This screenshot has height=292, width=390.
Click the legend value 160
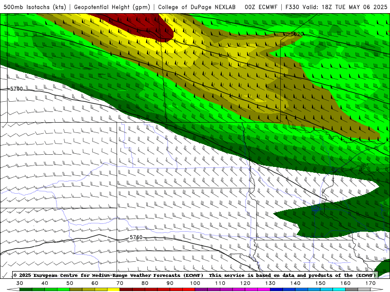pos(346,283)
